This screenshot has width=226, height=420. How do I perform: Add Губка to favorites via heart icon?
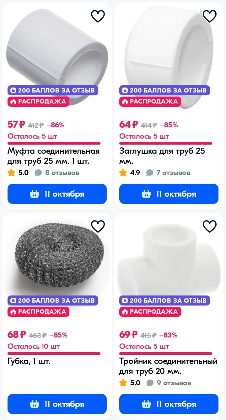point(98,226)
